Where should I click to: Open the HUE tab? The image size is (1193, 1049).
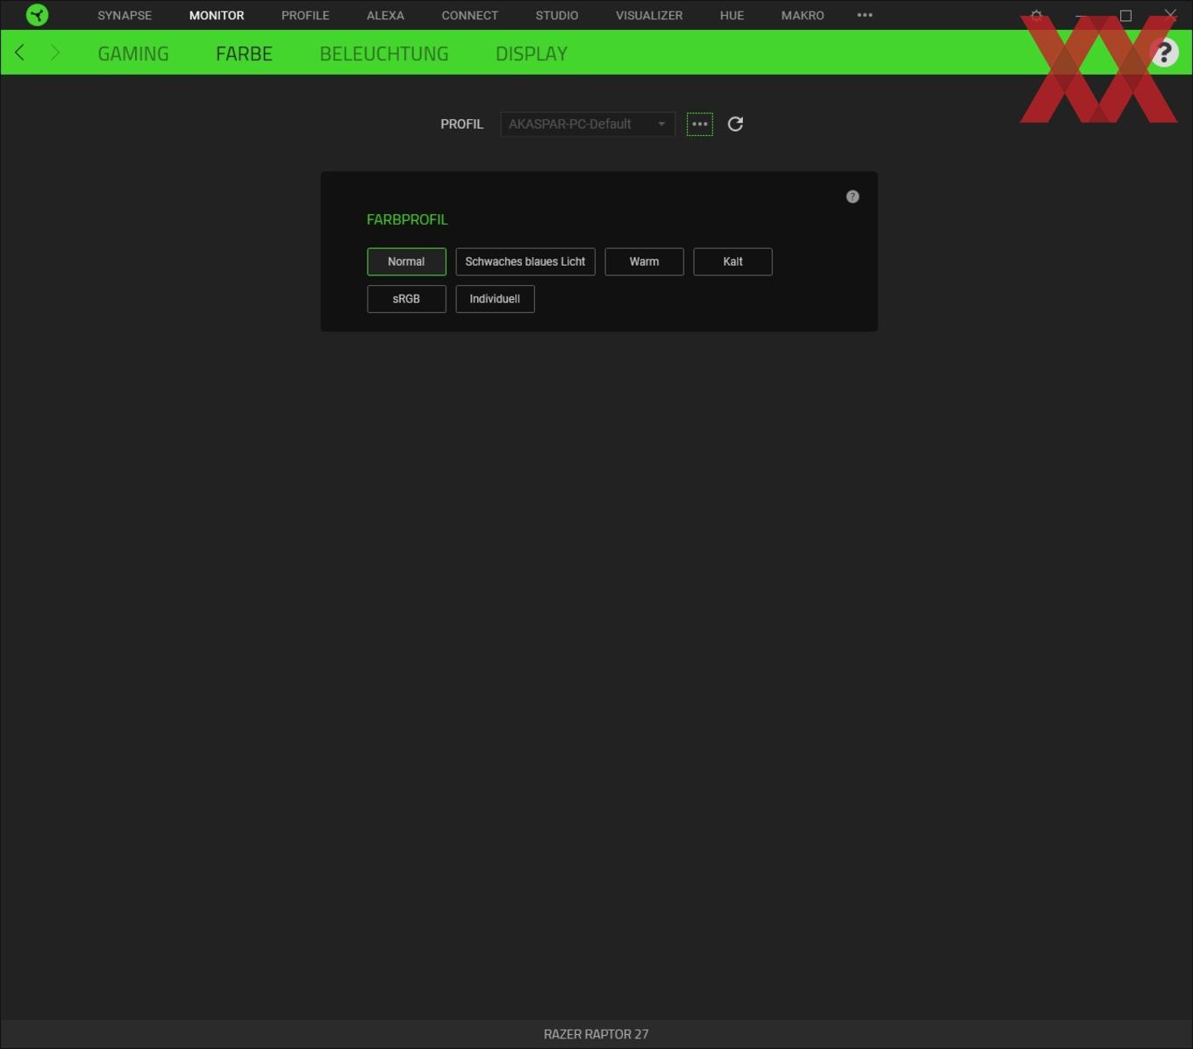(732, 15)
